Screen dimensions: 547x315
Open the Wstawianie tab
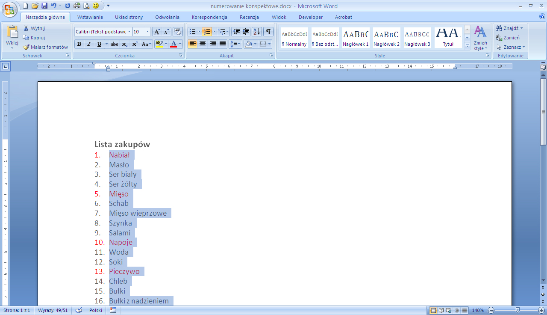(90, 17)
